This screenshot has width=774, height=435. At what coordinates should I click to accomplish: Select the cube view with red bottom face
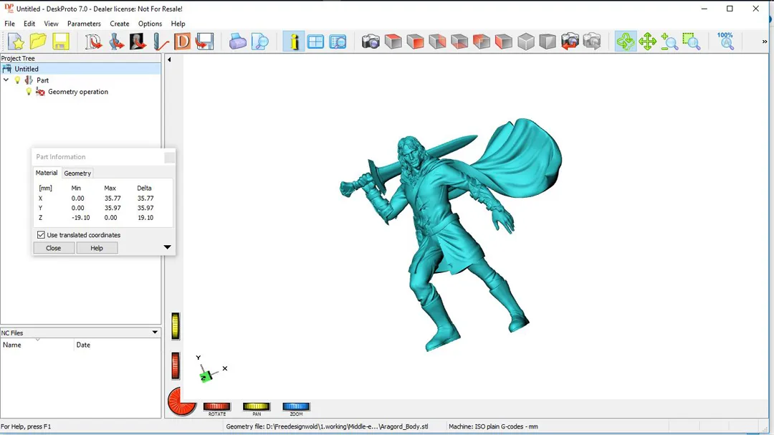click(x=459, y=42)
